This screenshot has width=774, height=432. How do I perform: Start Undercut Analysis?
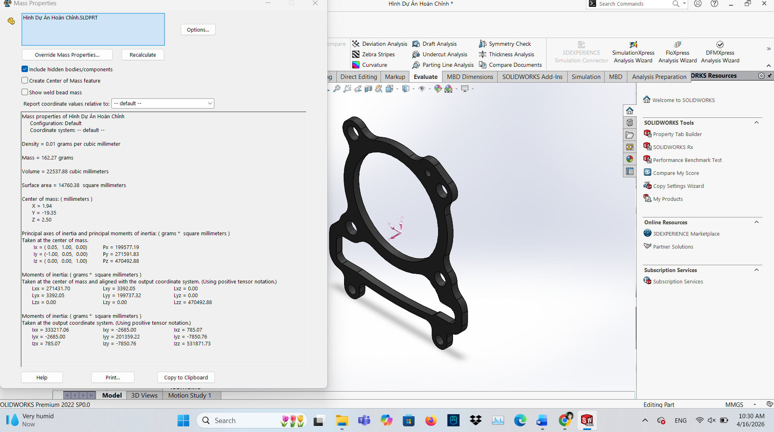(x=440, y=54)
